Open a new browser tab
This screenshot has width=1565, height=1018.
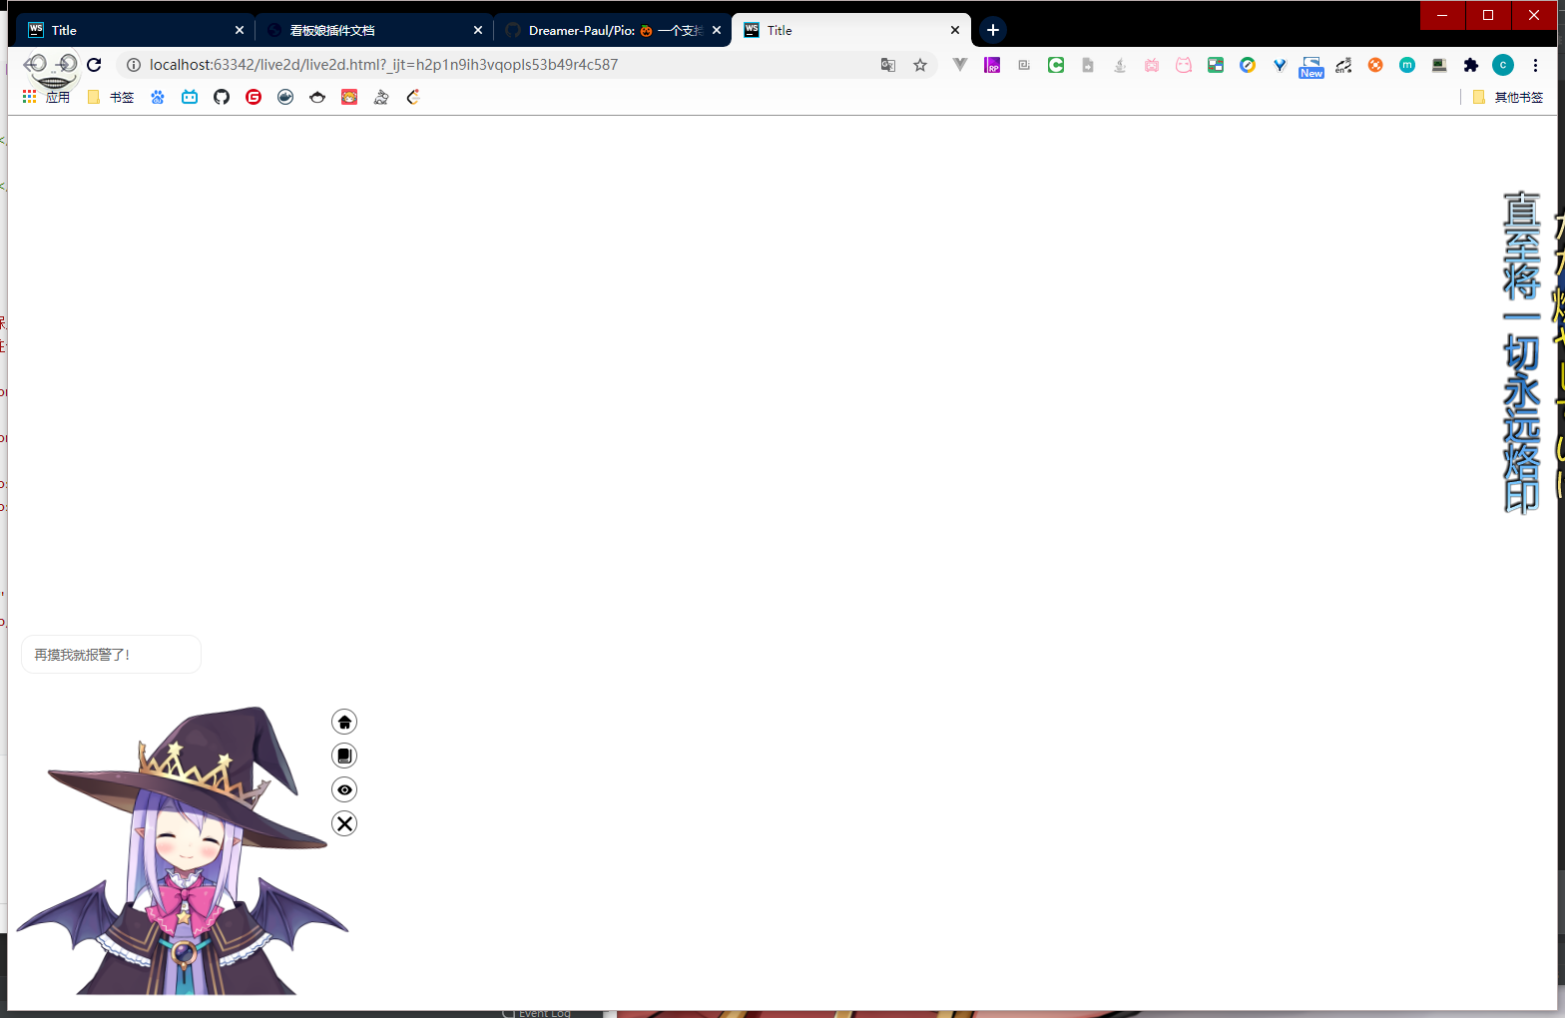tap(992, 30)
